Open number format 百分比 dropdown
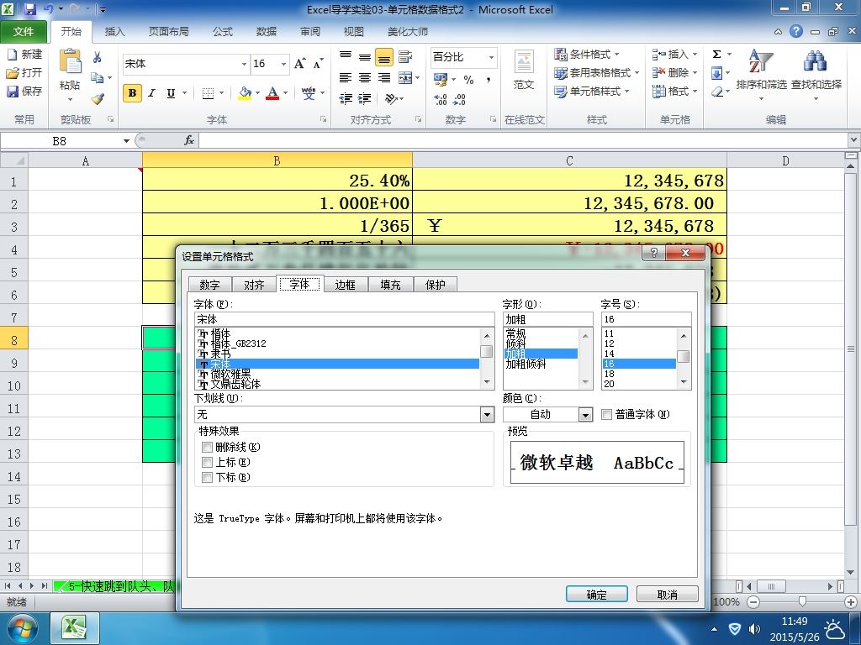The width and height of the screenshot is (861, 645). [x=491, y=57]
